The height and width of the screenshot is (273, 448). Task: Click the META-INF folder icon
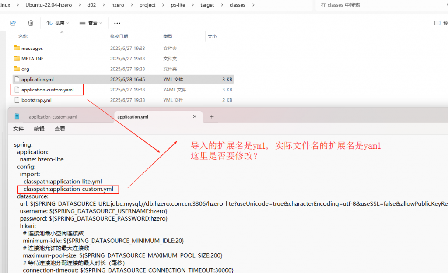pyautogui.click(x=17, y=59)
